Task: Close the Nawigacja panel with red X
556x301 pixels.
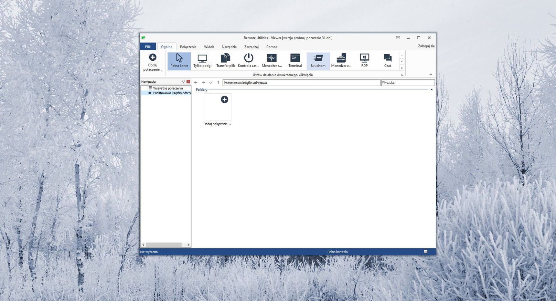Action: (x=188, y=82)
